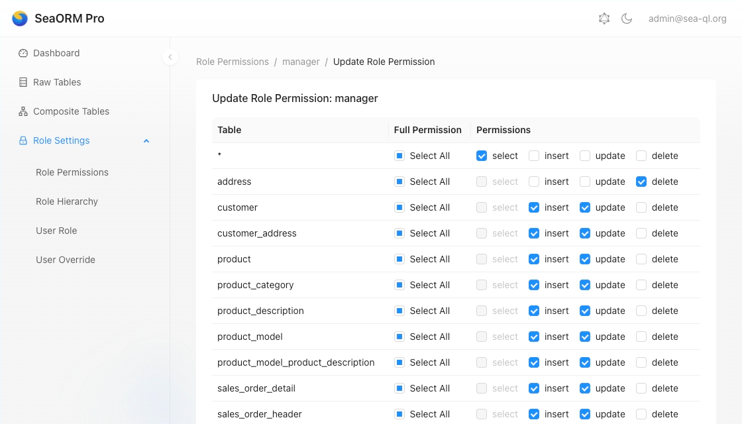The height and width of the screenshot is (424, 742).
Task: Click the Role Permissions breadcrumb link
Action: coord(233,62)
